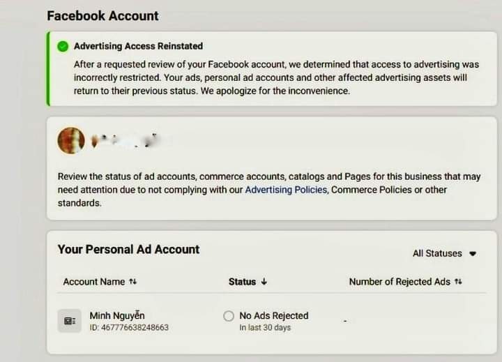The width and height of the screenshot is (502, 362).
Task: Click the Number of Rejected Ads header
Action: [x=400, y=282]
